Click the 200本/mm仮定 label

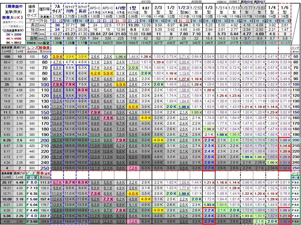pos(38,43)
